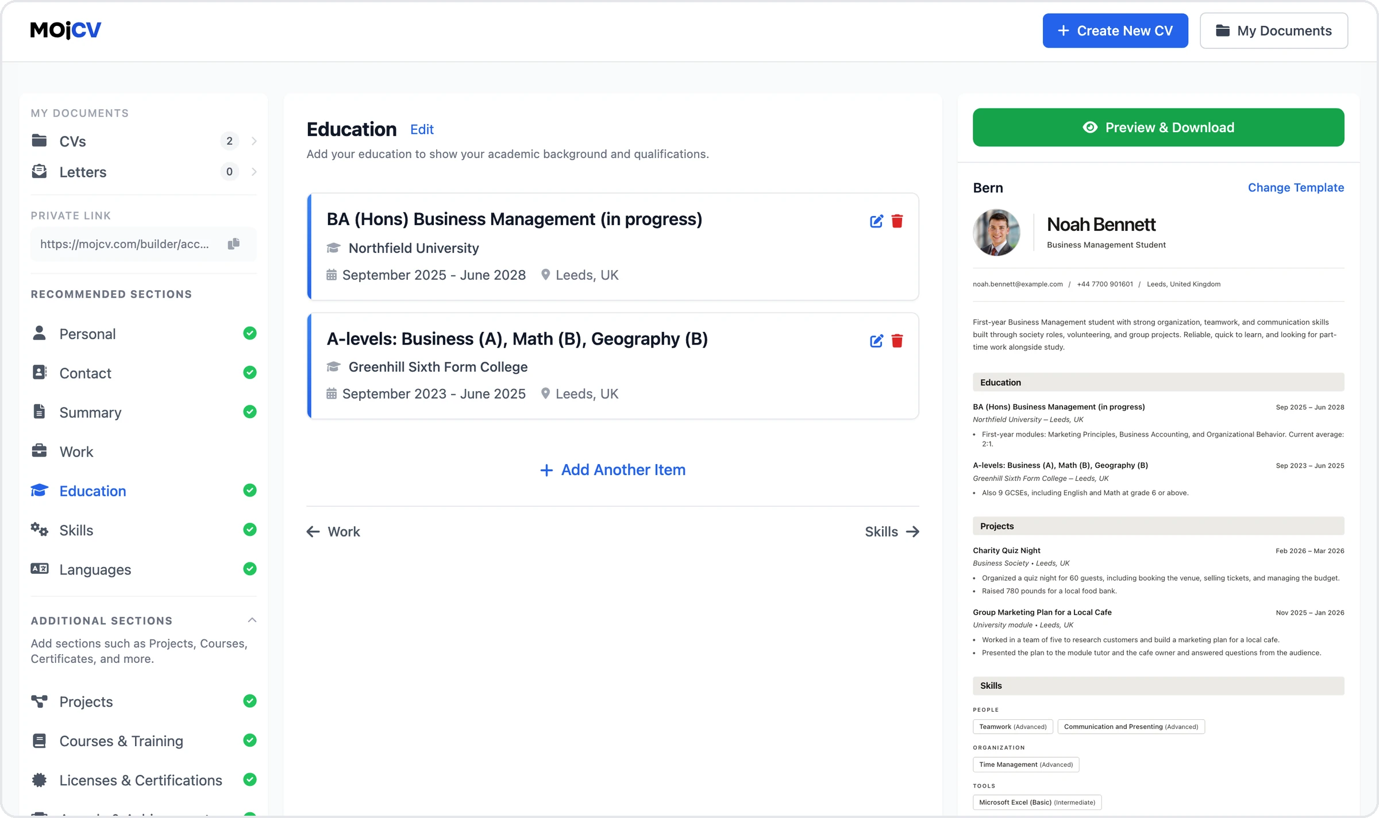This screenshot has width=1379, height=818.
Task: Open the Contact section
Action: (x=144, y=373)
